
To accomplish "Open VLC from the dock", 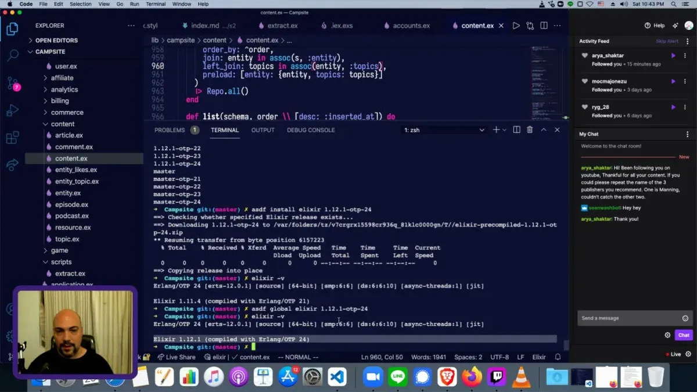I will pos(521,377).
